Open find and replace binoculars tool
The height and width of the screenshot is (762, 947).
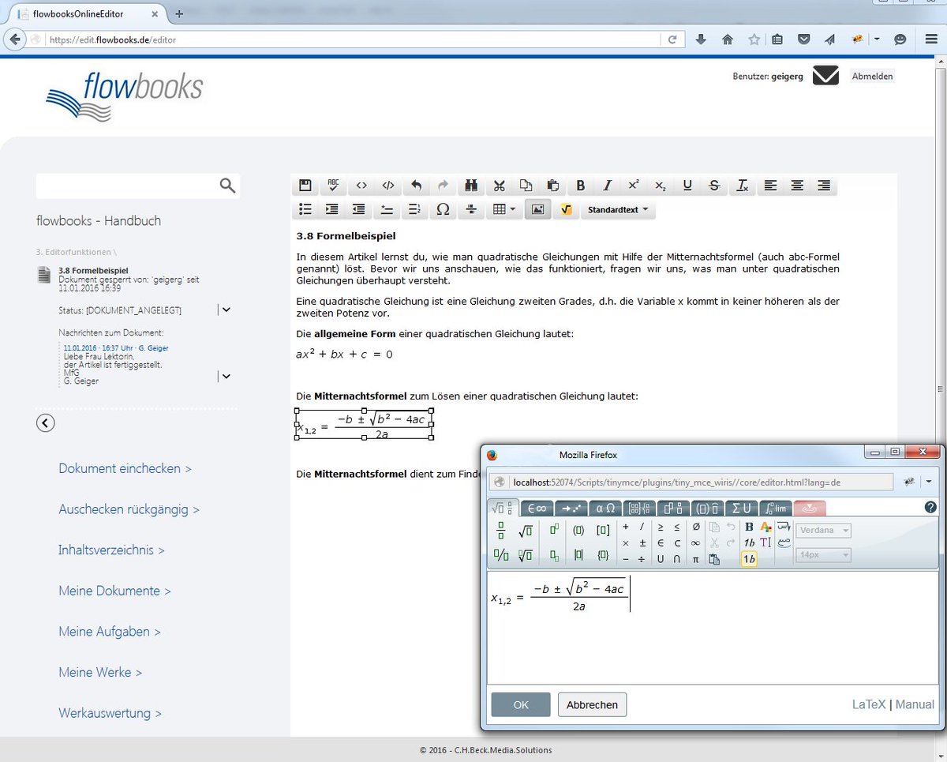click(471, 186)
